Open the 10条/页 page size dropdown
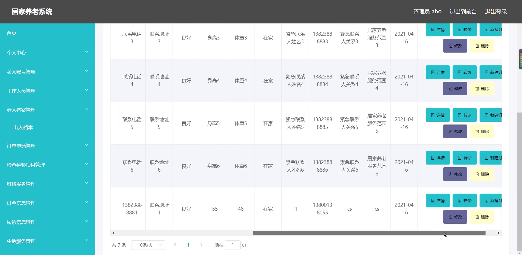 [x=148, y=245]
